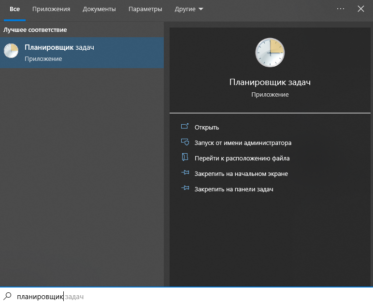Click the Планировщик задач title in preview
This screenshot has height=302, width=373.
click(270, 82)
